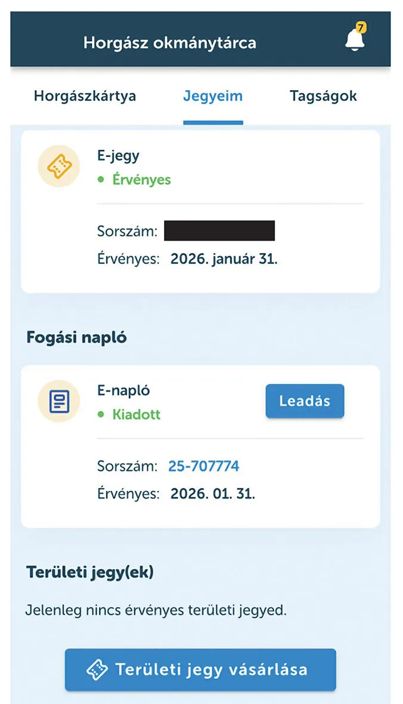Tap the Fogási napló section heading

(x=76, y=337)
